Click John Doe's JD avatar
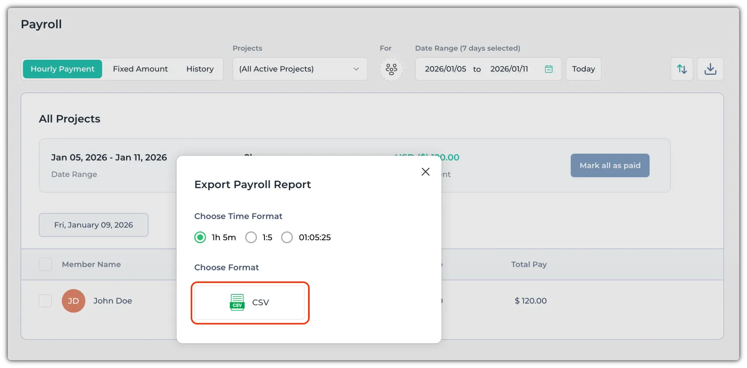 click(73, 301)
